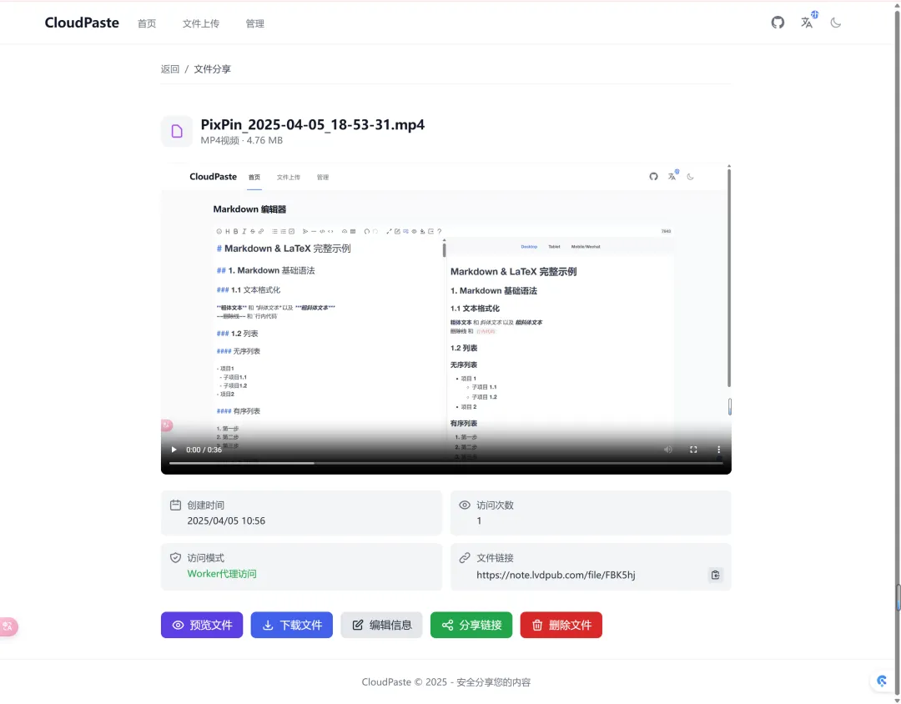
Task: Click the Worker代理访问 access mode text
Action: 222,574
